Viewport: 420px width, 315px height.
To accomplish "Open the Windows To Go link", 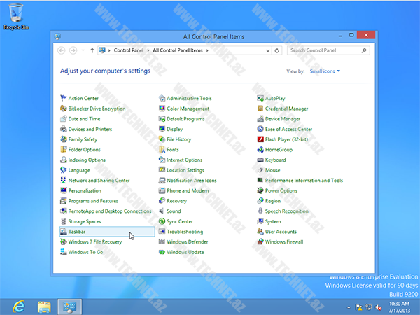I will 85,252.
